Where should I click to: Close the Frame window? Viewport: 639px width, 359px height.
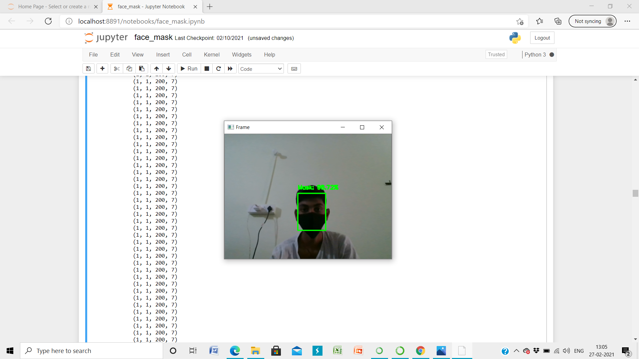[x=382, y=127]
